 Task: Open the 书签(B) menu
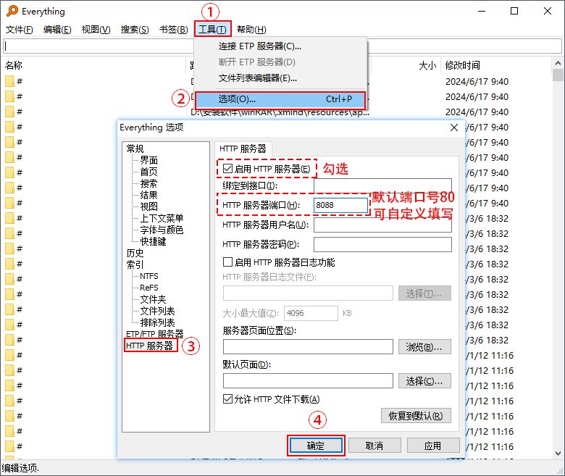[x=174, y=30]
